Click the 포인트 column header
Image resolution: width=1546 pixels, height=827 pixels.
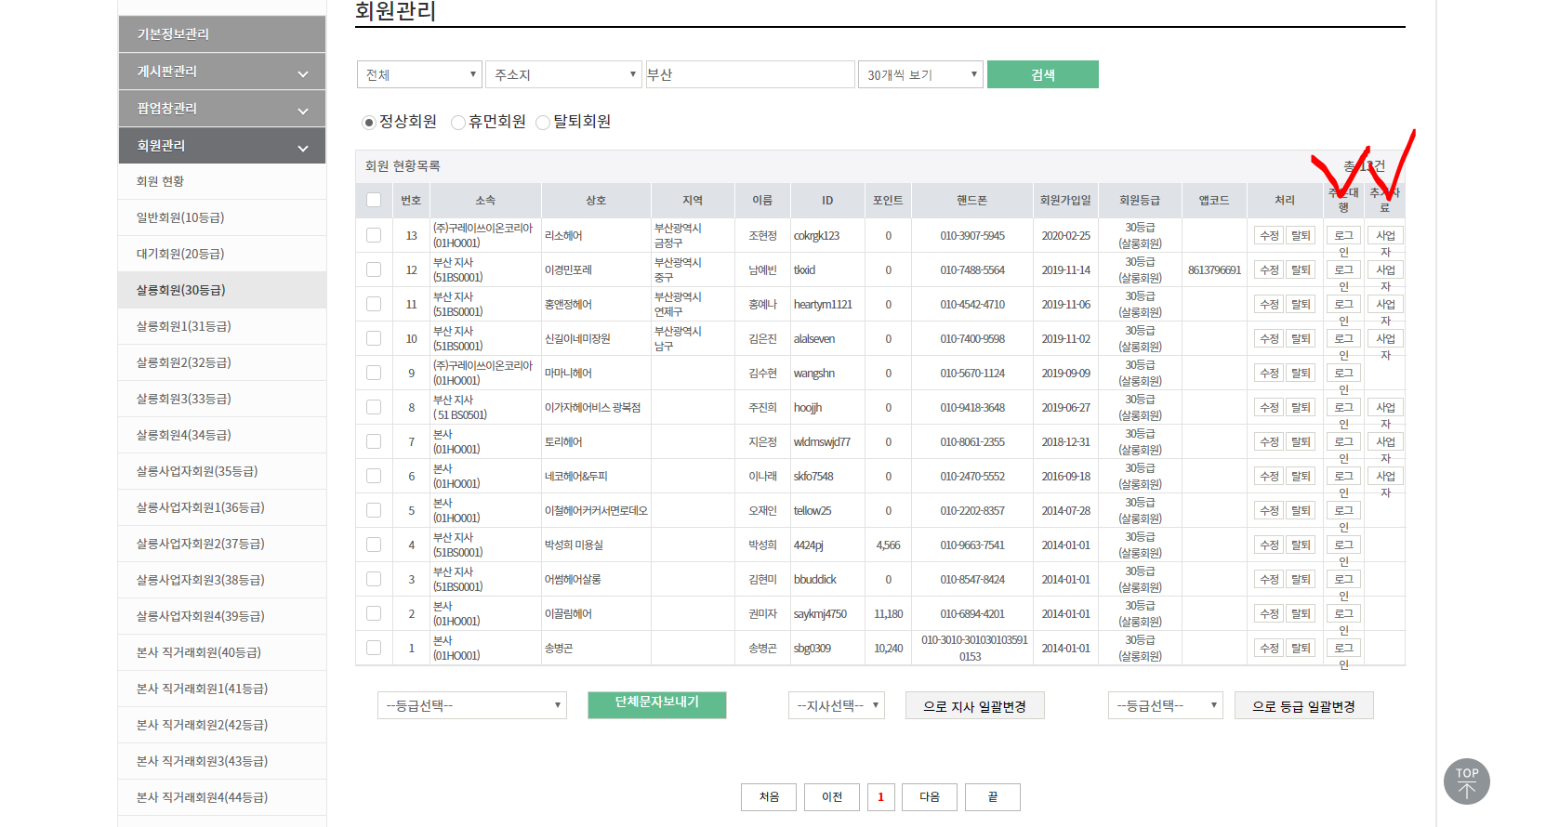point(888,200)
